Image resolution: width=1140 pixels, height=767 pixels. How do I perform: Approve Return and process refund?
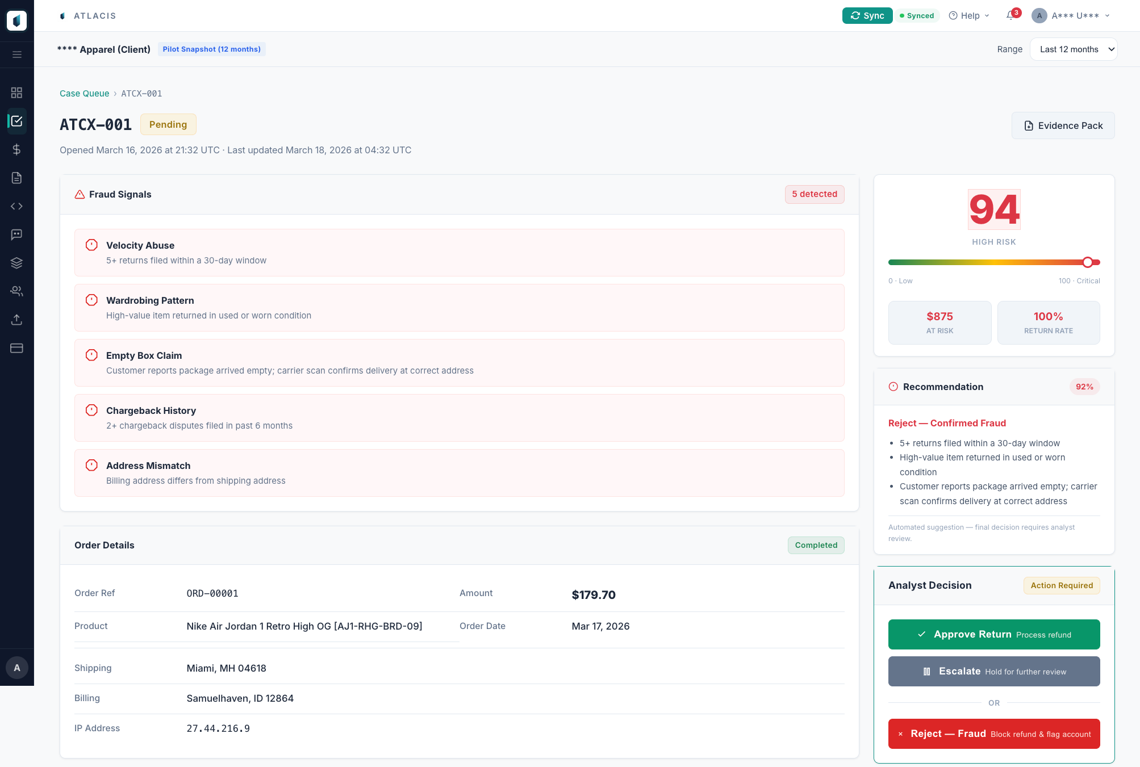click(994, 634)
